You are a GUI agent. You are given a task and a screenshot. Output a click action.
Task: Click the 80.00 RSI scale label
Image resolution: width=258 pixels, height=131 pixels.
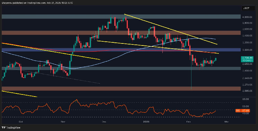click(246, 99)
